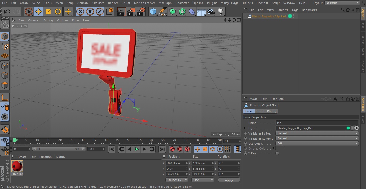Image resolution: width=366 pixels, height=189 pixels.
Task: Open the material manager Texture menu
Action: click(x=60, y=157)
